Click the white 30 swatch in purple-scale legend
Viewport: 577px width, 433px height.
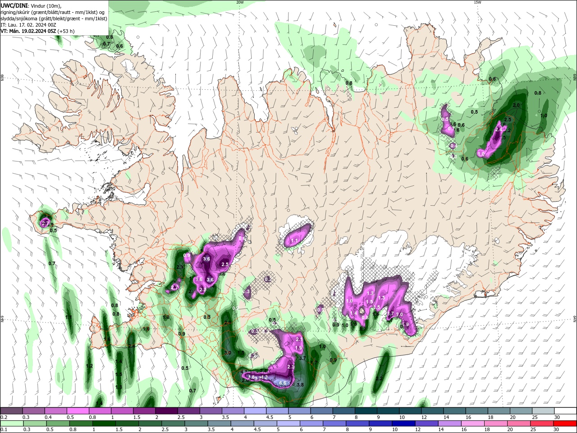(x=565, y=411)
